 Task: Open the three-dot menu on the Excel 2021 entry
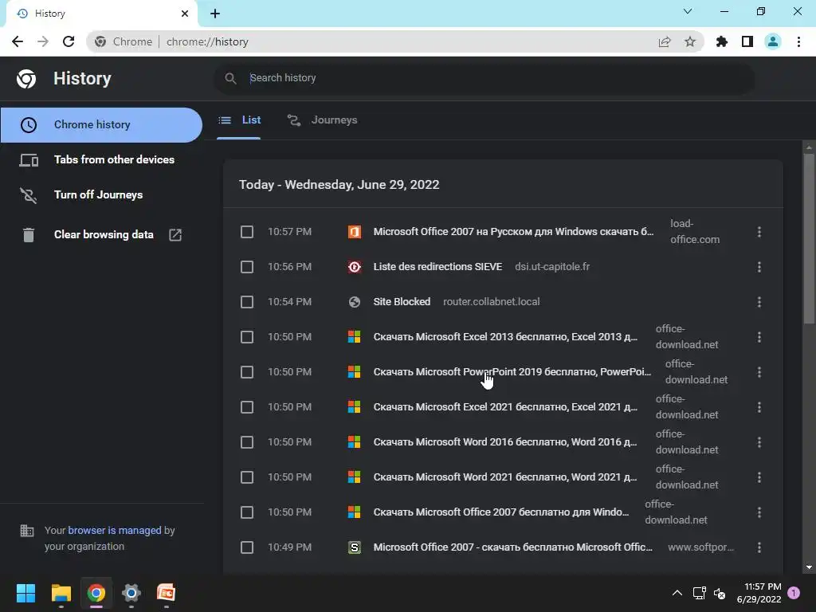[x=759, y=407]
